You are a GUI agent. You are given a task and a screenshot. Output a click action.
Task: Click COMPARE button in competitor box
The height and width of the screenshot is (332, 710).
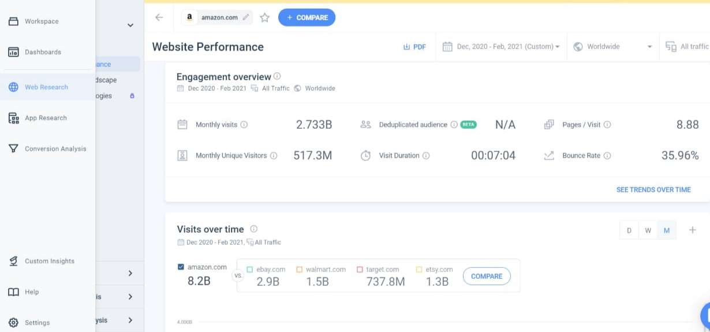[x=487, y=276]
